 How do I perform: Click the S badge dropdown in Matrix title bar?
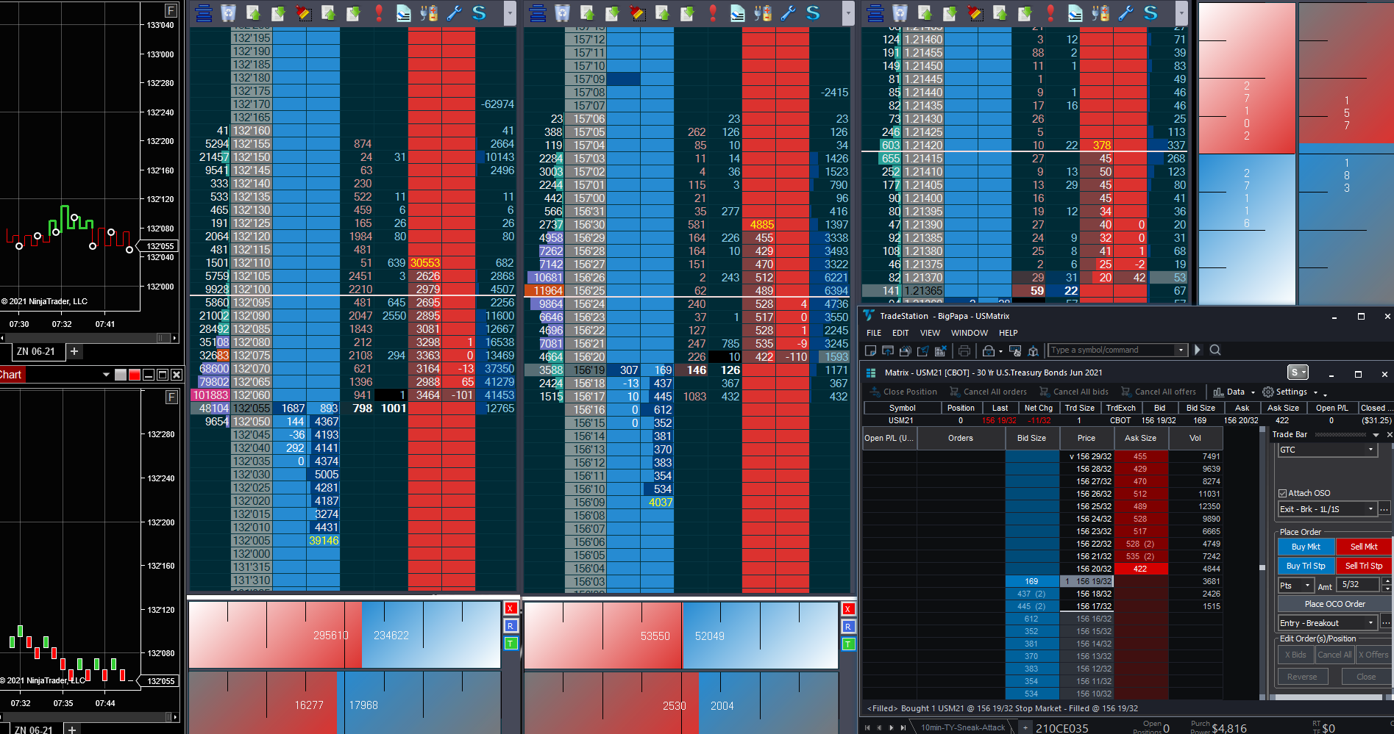click(1298, 373)
